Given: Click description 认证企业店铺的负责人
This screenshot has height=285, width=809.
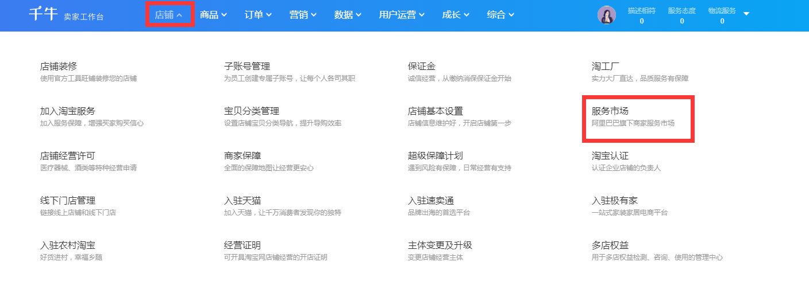Looking at the screenshot, I should point(626,168).
